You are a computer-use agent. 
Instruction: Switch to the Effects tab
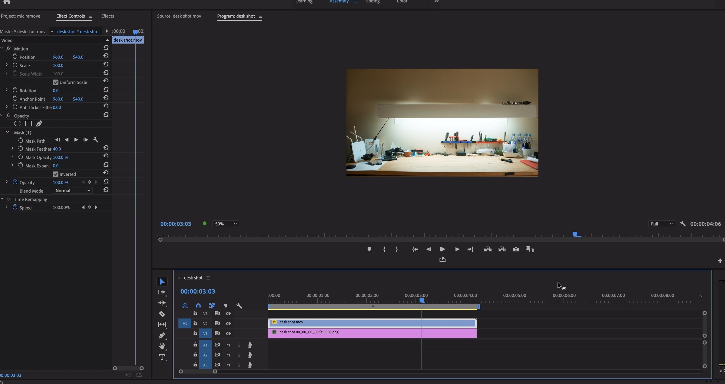[x=108, y=16]
